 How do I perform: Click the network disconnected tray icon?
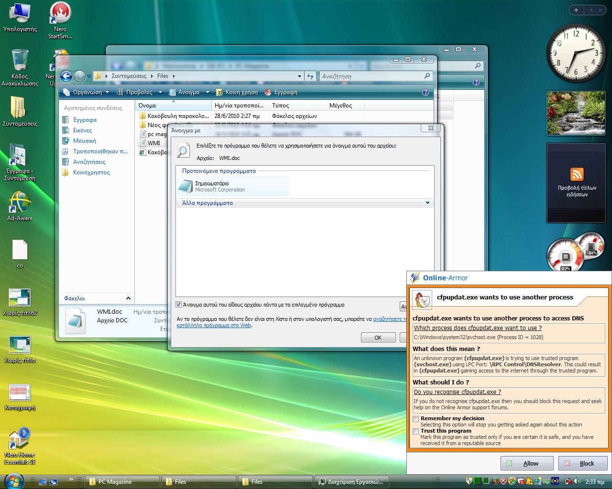tap(569, 481)
